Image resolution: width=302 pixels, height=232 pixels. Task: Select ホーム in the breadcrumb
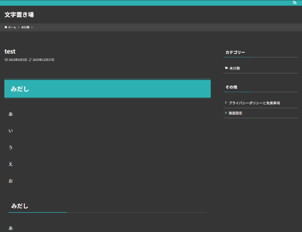(12, 27)
